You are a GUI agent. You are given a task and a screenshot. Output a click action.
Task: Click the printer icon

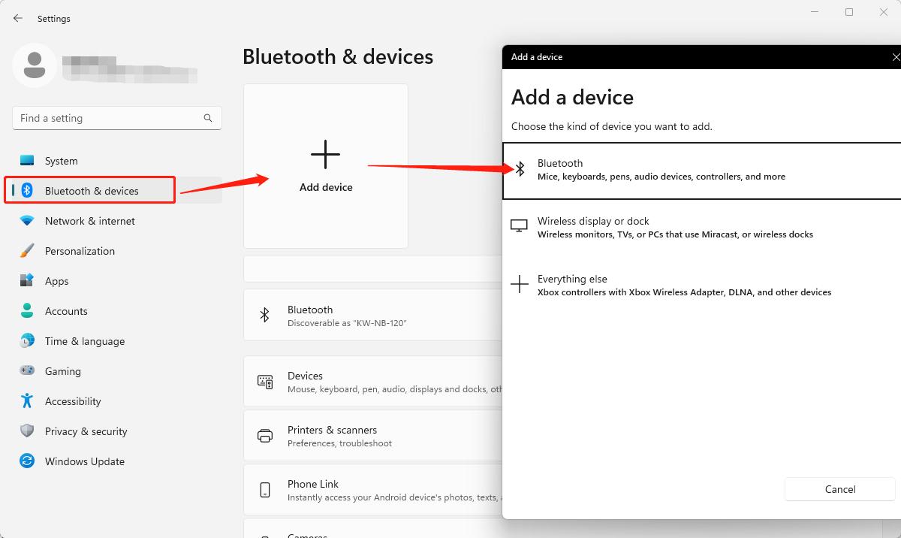click(x=265, y=436)
